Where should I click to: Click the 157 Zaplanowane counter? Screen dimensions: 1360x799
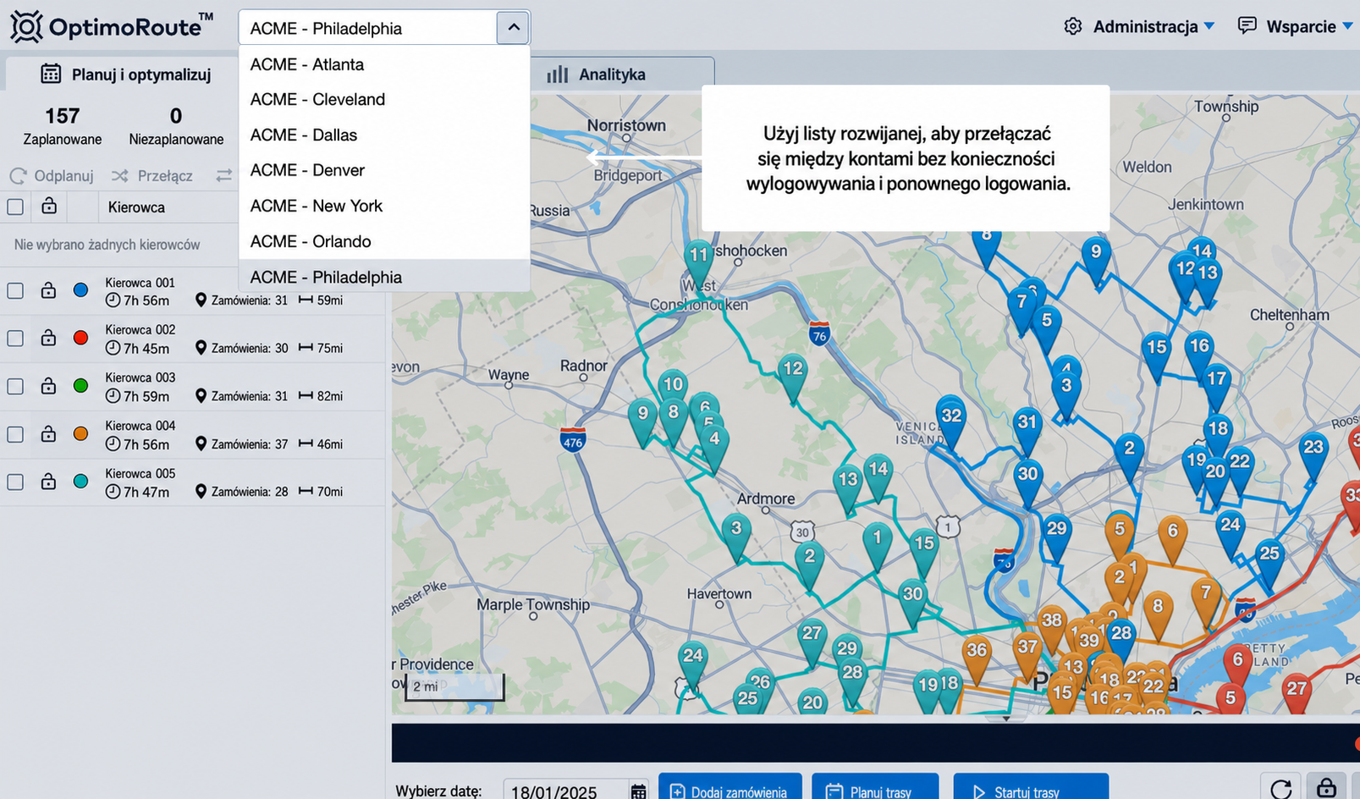pyautogui.click(x=62, y=125)
